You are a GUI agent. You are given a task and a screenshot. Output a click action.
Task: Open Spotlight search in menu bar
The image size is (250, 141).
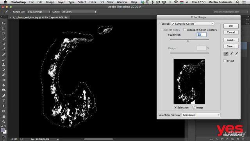[237, 2]
